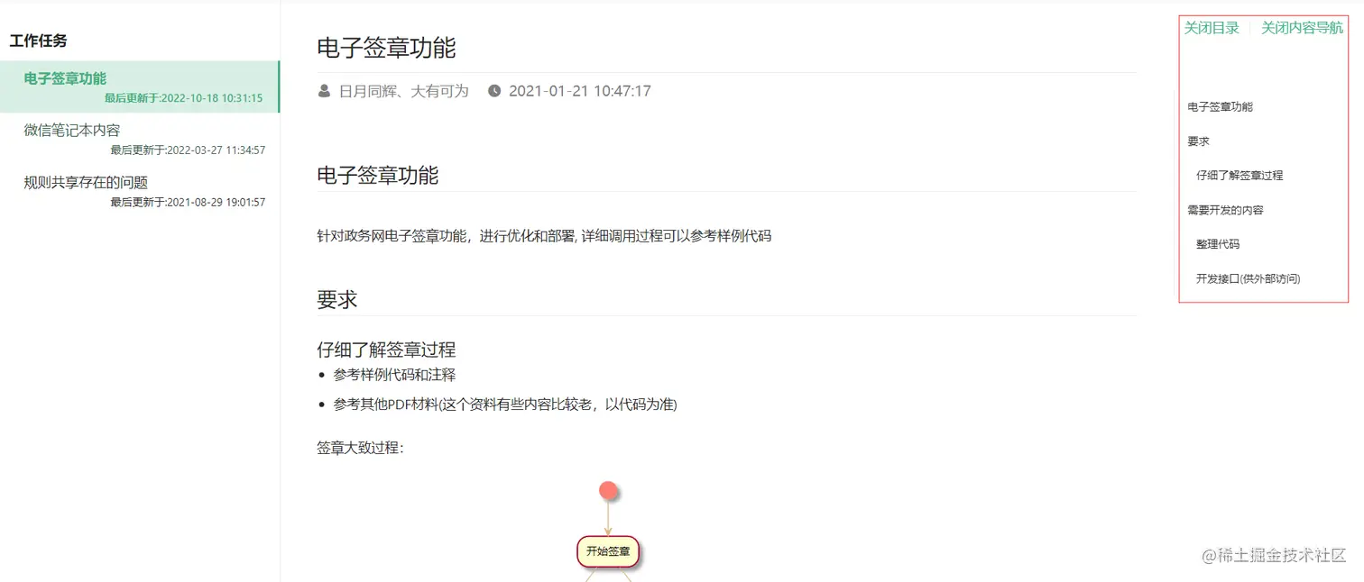The image size is (1364, 582).
Task: Open the 电子签章功能 item in sidebar
Action: pos(140,86)
